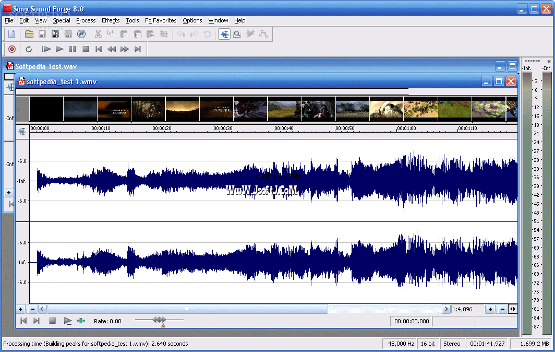Click the round blue Properties icon in toolbar
The image size is (555, 352).
pyautogui.click(x=81, y=34)
